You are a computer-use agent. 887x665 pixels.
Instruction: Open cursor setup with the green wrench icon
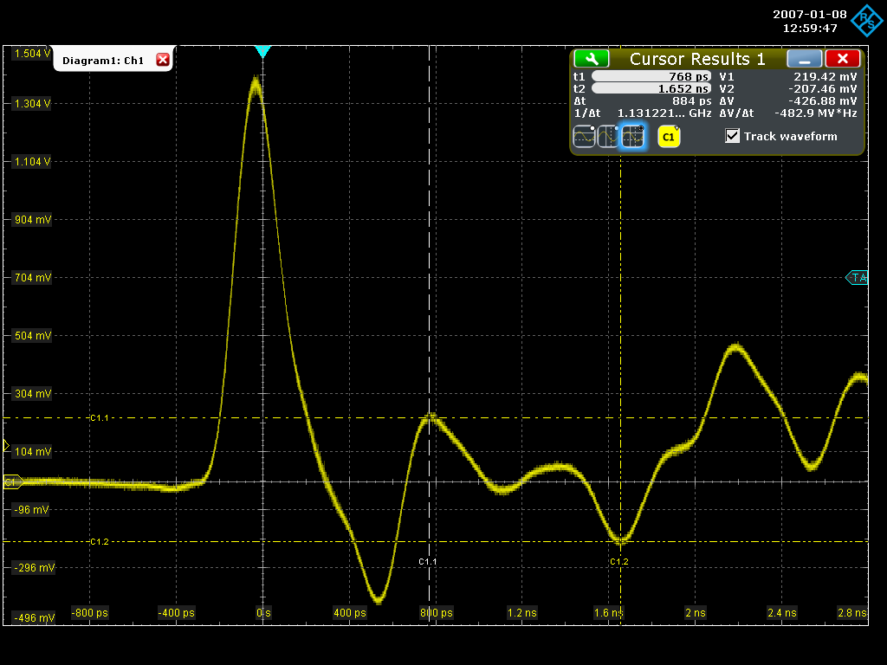coord(591,59)
